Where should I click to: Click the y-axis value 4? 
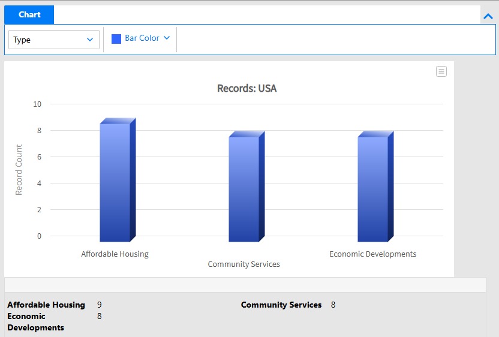click(x=39, y=183)
